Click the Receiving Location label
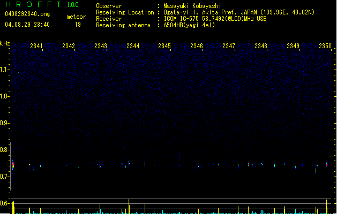 point(125,12)
